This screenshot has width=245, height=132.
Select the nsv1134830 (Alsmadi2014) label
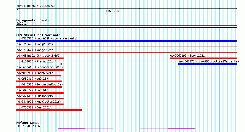coord(36,61)
